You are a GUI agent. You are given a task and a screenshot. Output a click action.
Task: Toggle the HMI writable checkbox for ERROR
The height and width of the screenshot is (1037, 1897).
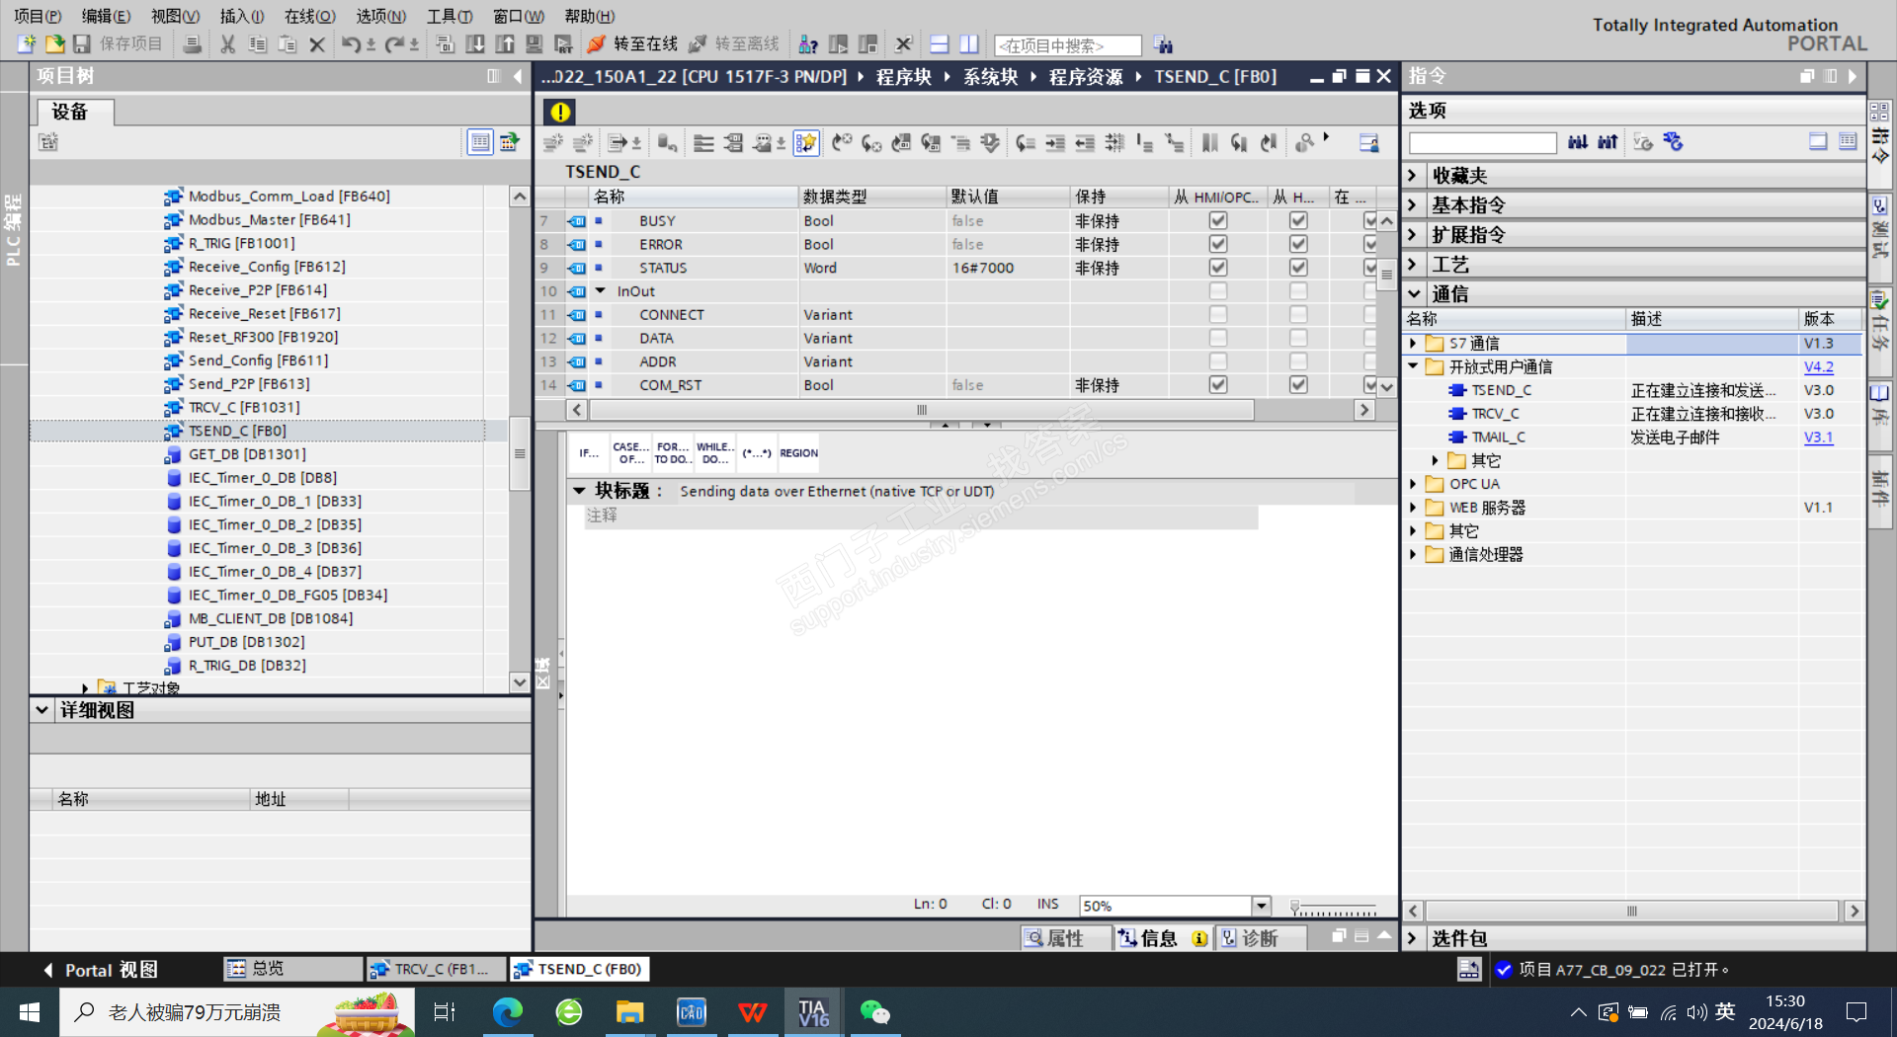pyautogui.click(x=1298, y=244)
